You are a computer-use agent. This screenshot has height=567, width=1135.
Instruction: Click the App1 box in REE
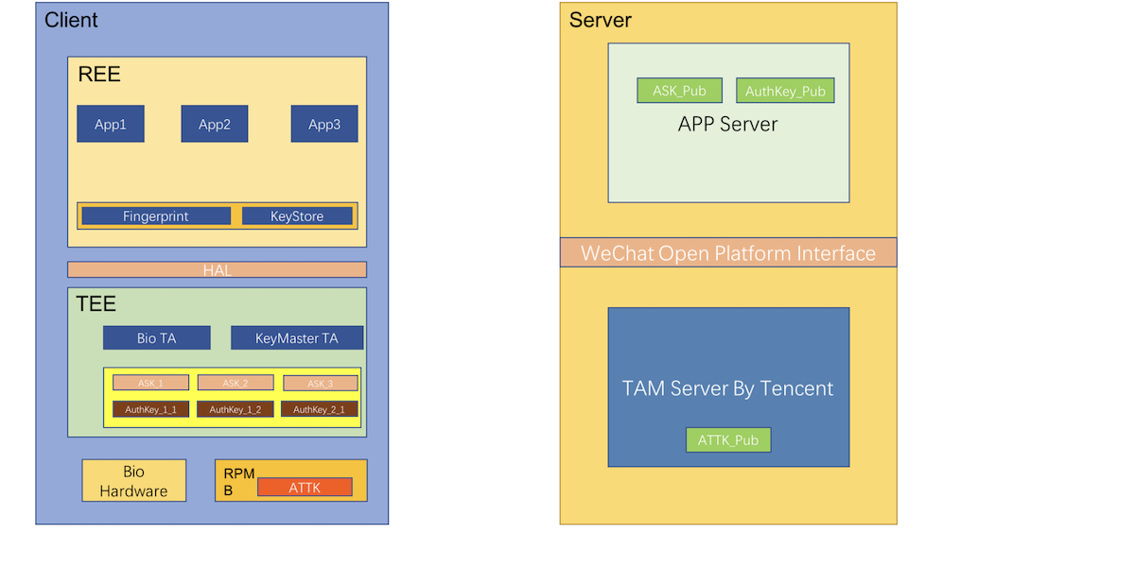click(x=111, y=124)
